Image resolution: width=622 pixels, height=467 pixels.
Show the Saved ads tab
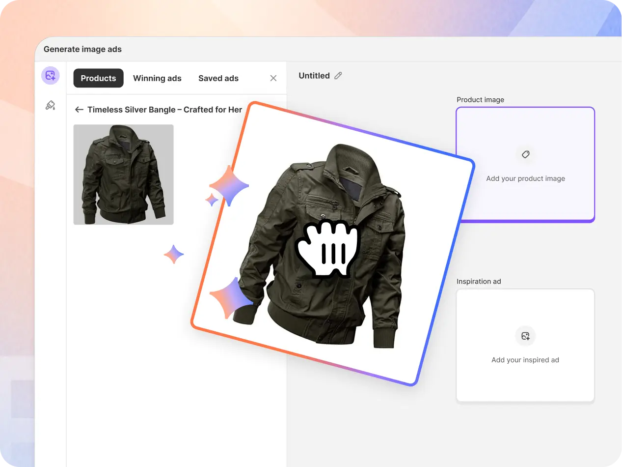218,78
